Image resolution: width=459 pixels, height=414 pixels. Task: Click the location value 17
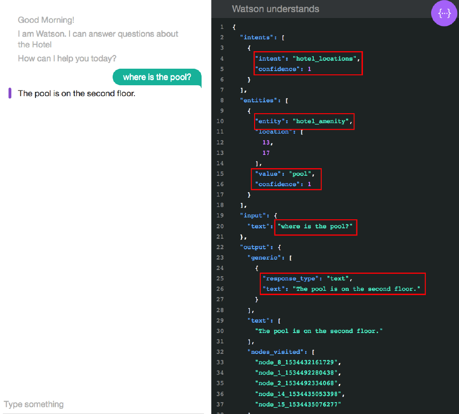click(266, 153)
